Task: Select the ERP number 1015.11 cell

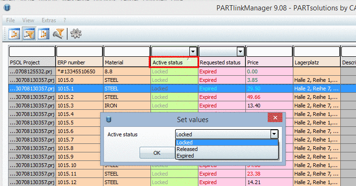Action: click(x=79, y=174)
